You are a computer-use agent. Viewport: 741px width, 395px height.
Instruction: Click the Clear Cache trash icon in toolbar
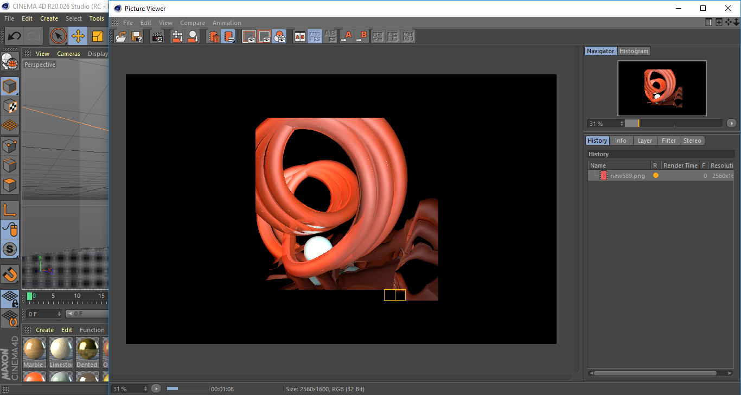[x=214, y=37]
